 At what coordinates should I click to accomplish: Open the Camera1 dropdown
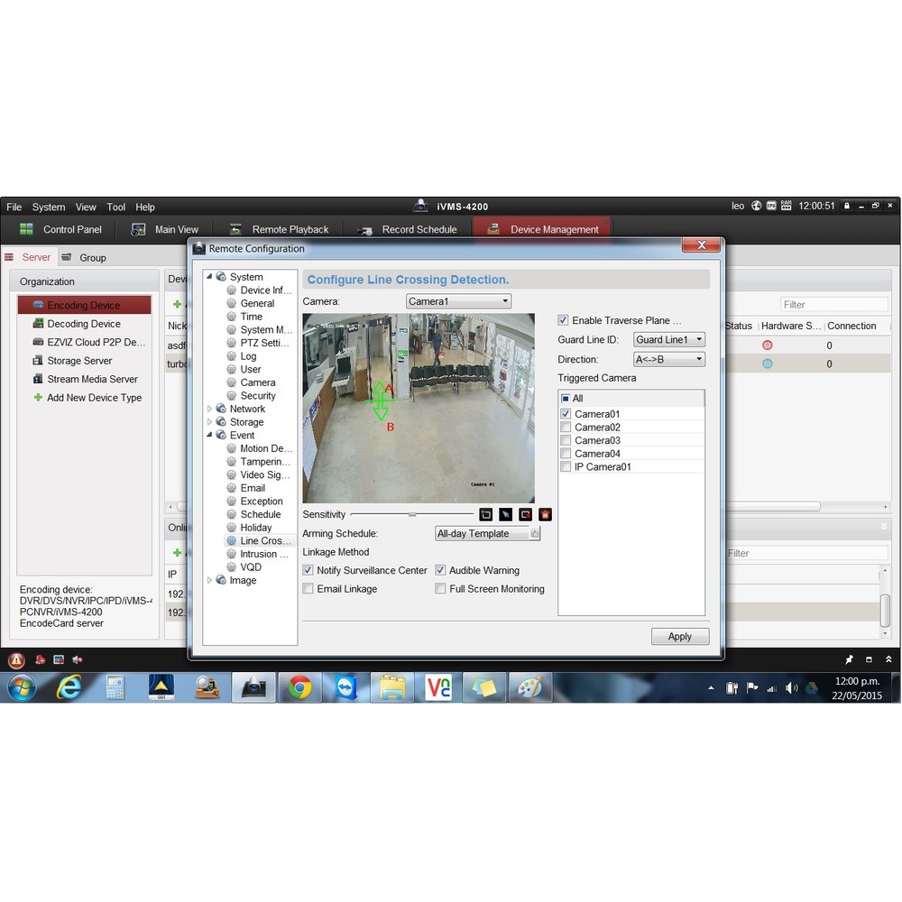click(x=458, y=301)
